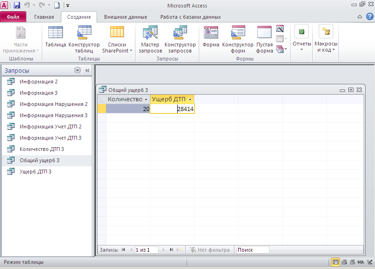Go to the last record

(x=171, y=250)
